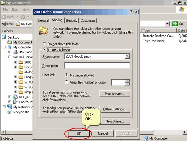Select the idwlog folder icon
187x141 pixels.
(x=21, y=72)
